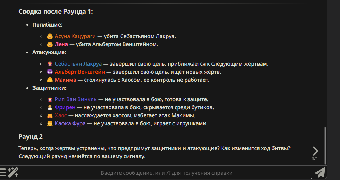Click the Защитники list label

[49, 88]
